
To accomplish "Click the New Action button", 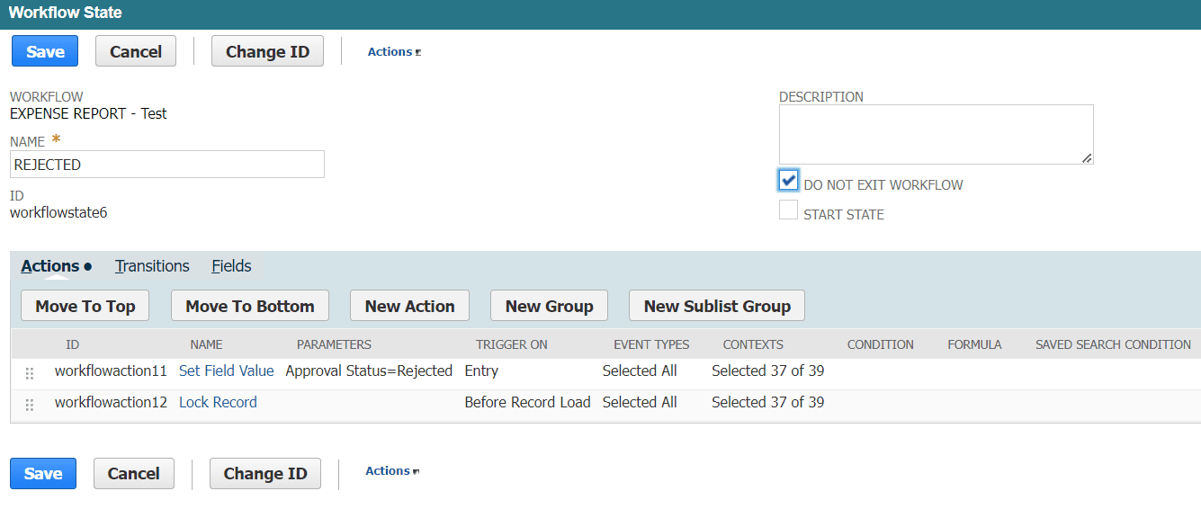I will (x=409, y=306).
